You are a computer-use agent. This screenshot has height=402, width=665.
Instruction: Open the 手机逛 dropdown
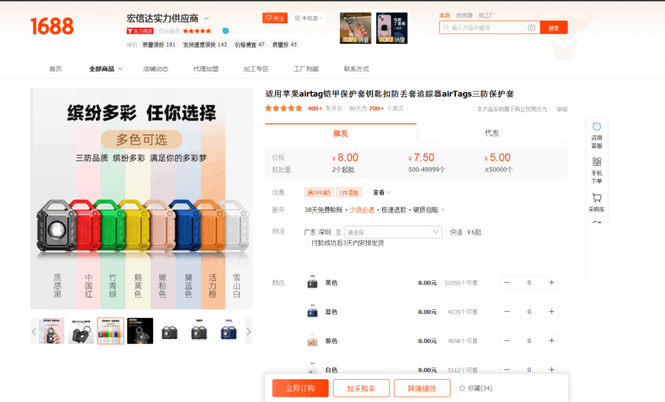coord(308,18)
